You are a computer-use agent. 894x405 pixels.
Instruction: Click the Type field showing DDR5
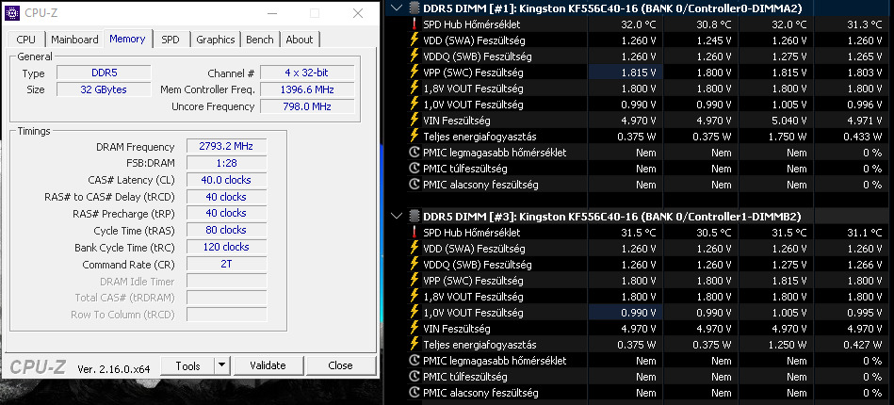pos(104,73)
